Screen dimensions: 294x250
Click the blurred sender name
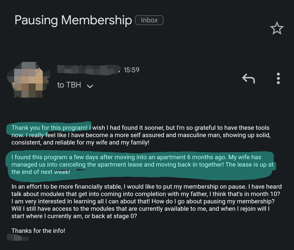tap(89, 69)
